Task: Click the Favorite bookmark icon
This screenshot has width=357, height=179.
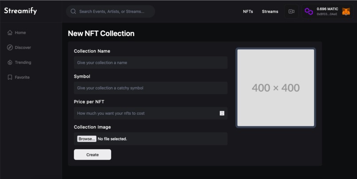Action: (10, 77)
